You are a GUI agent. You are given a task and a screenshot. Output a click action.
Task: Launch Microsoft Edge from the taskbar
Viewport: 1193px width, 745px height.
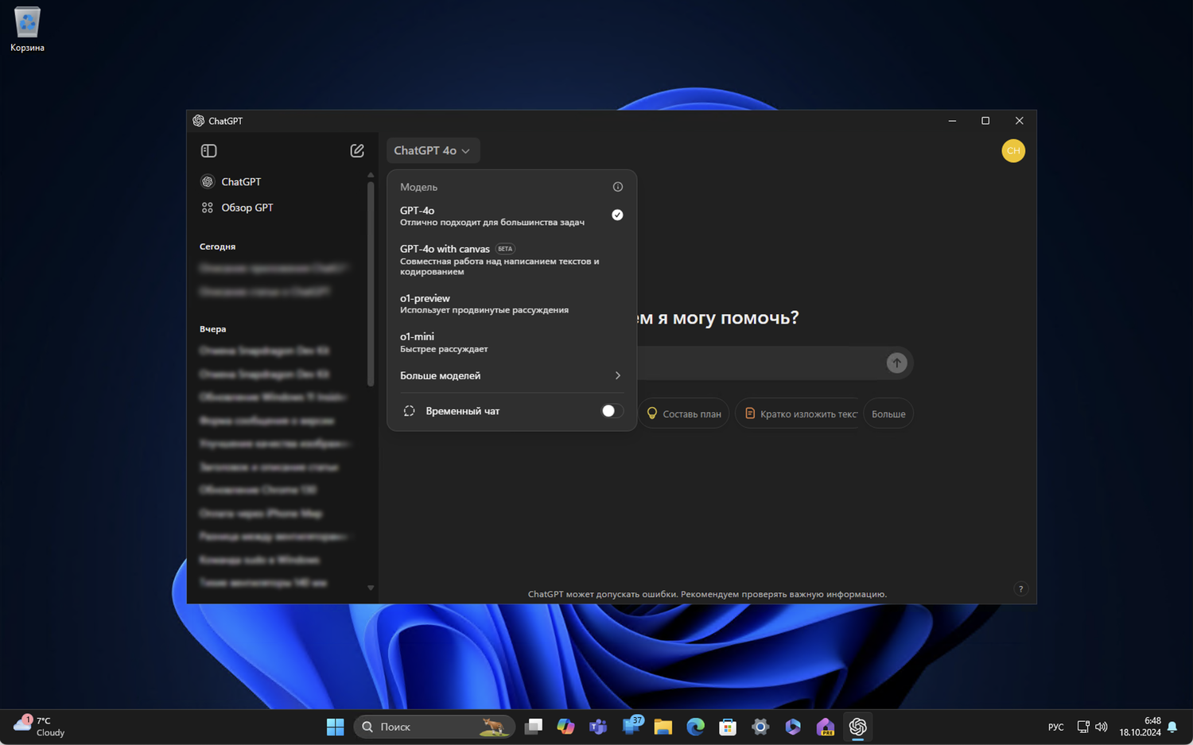(x=696, y=727)
